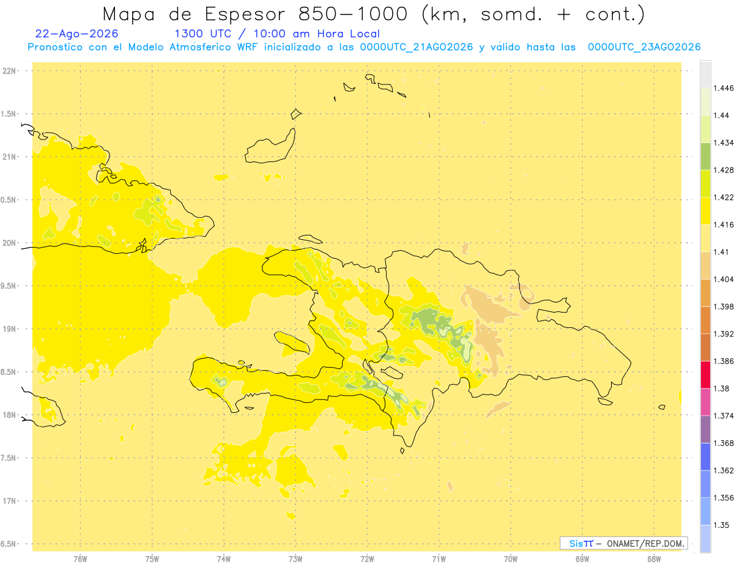Select the '69W' longitude label
This screenshot has width=734, height=567.
582,558
